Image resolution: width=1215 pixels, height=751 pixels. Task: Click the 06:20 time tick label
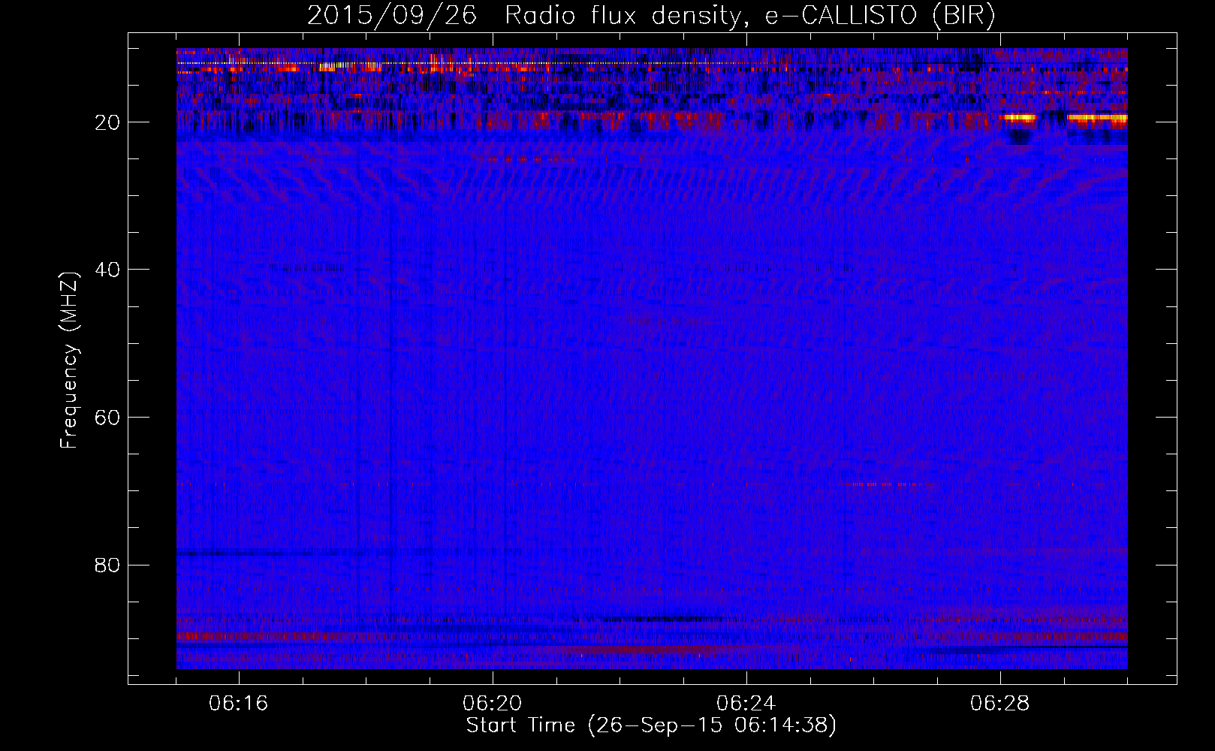point(493,704)
